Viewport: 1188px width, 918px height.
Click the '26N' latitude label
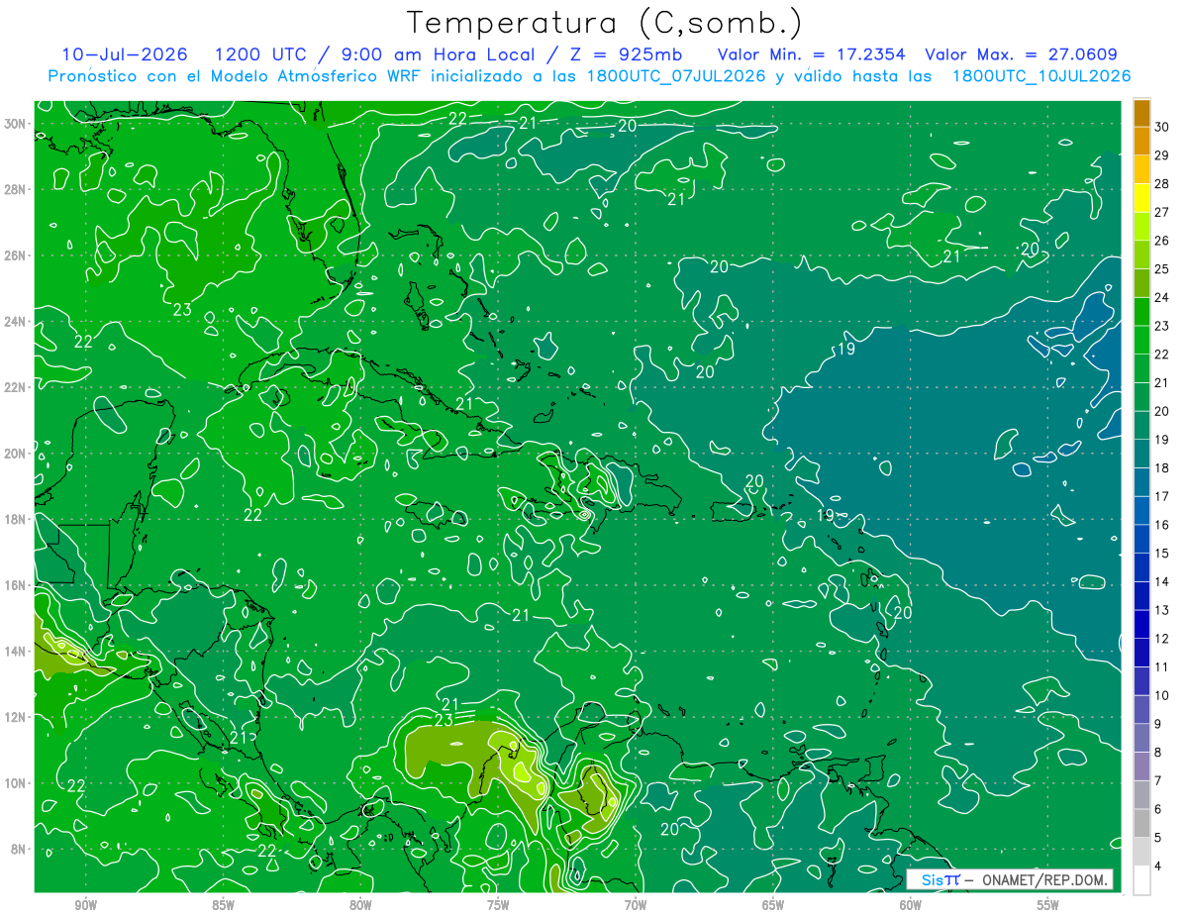(x=17, y=255)
